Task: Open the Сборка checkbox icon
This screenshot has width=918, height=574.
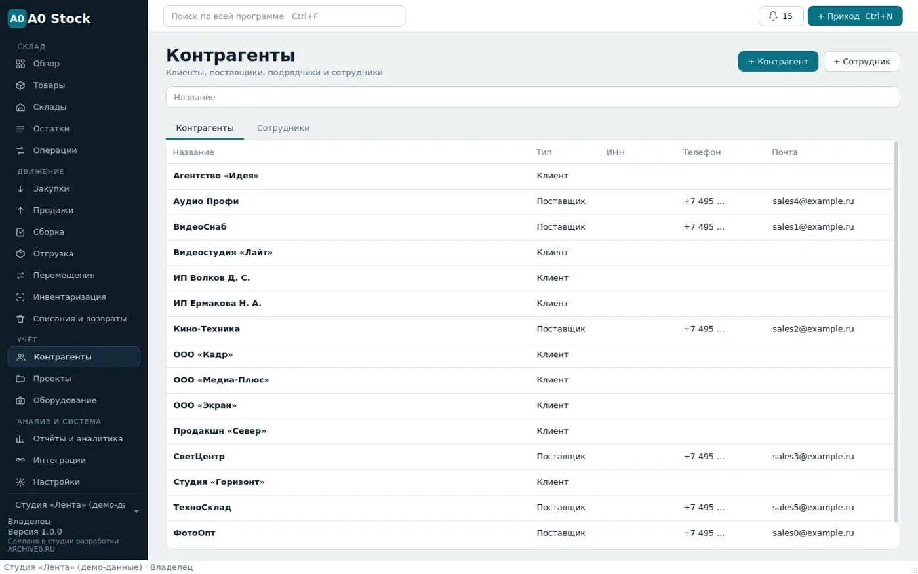Action: [x=20, y=232]
